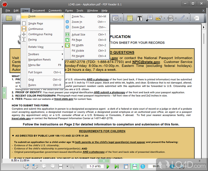Open the Tools menu
The image size is (208, 171).
pyautogui.click(x=80, y=10)
